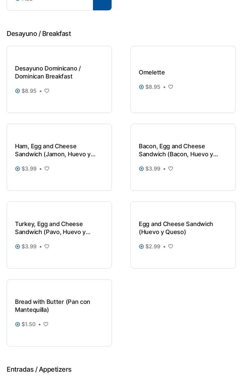Add Desayuno Dominicano using plus icon
Viewport: 249px width, 376px height.
tap(18, 91)
